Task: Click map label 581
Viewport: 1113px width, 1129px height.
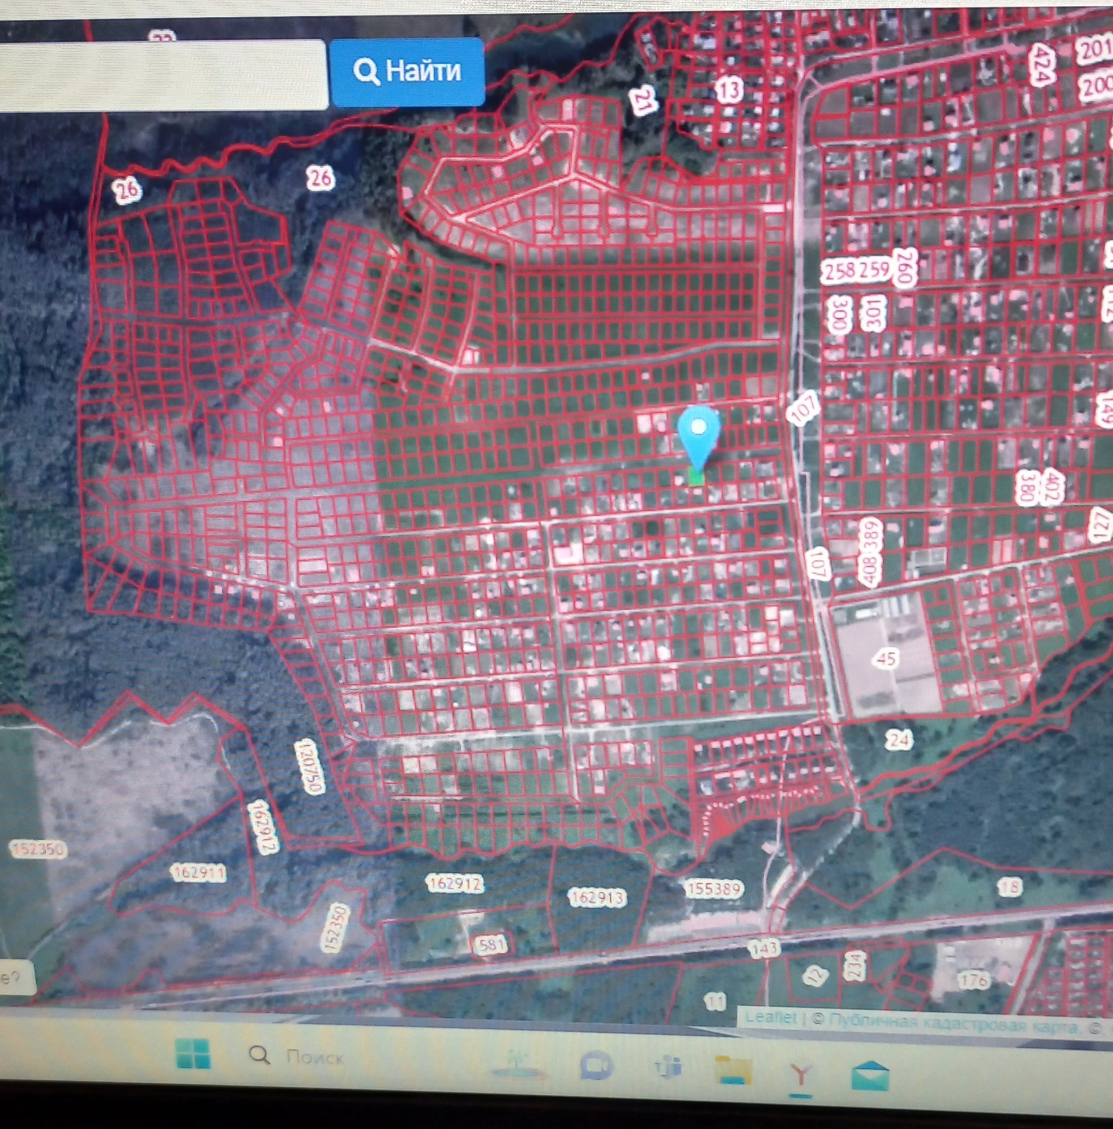Action: coord(490,944)
